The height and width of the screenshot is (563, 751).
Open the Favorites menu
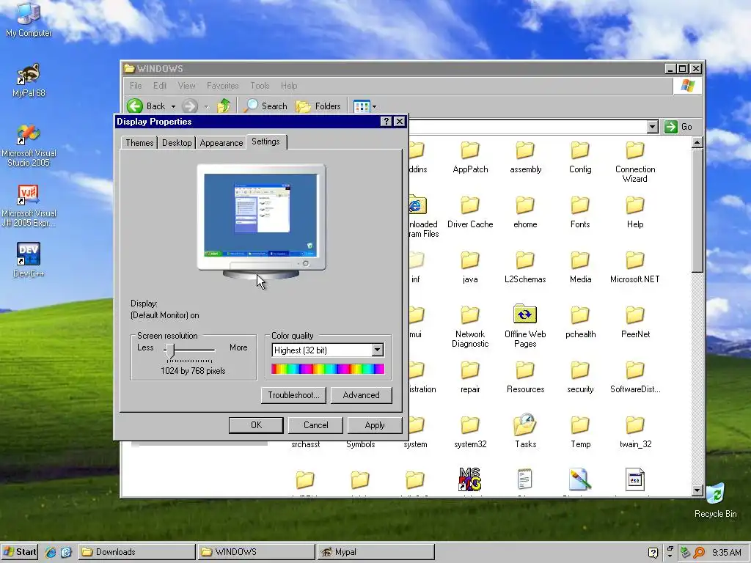(x=223, y=86)
